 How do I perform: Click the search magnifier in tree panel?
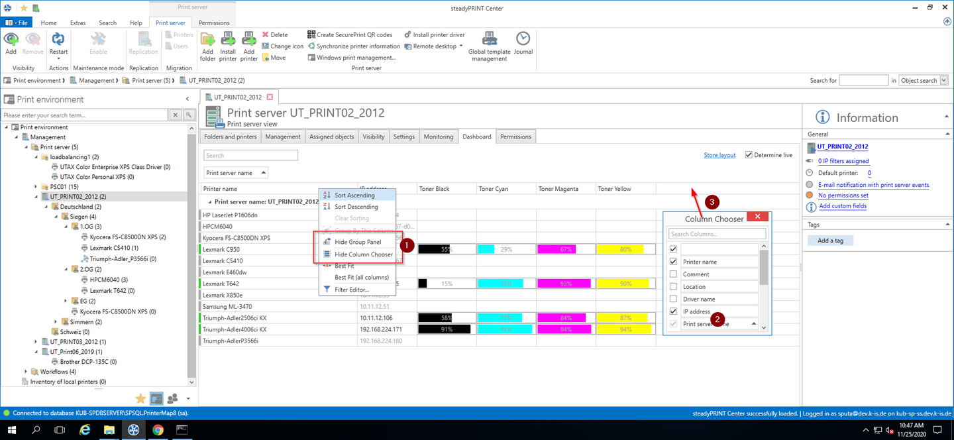189,115
